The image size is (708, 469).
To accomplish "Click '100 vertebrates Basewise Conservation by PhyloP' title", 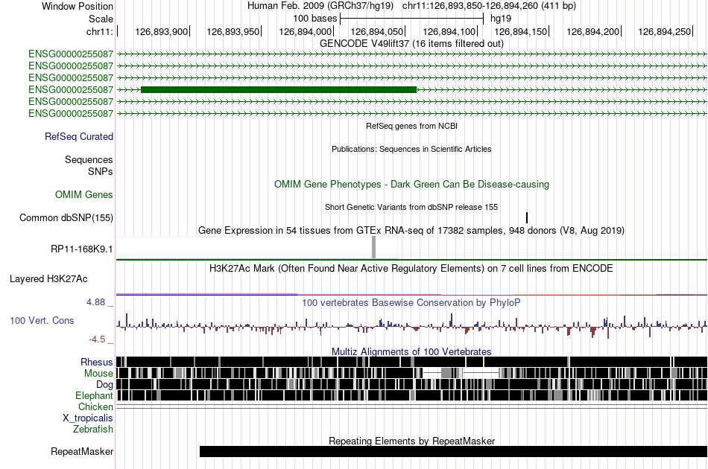I will coord(411,302).
